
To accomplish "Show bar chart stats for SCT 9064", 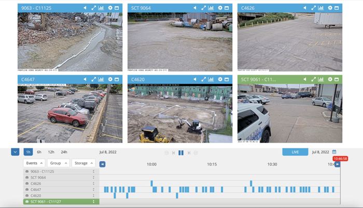I will [211, 8].
